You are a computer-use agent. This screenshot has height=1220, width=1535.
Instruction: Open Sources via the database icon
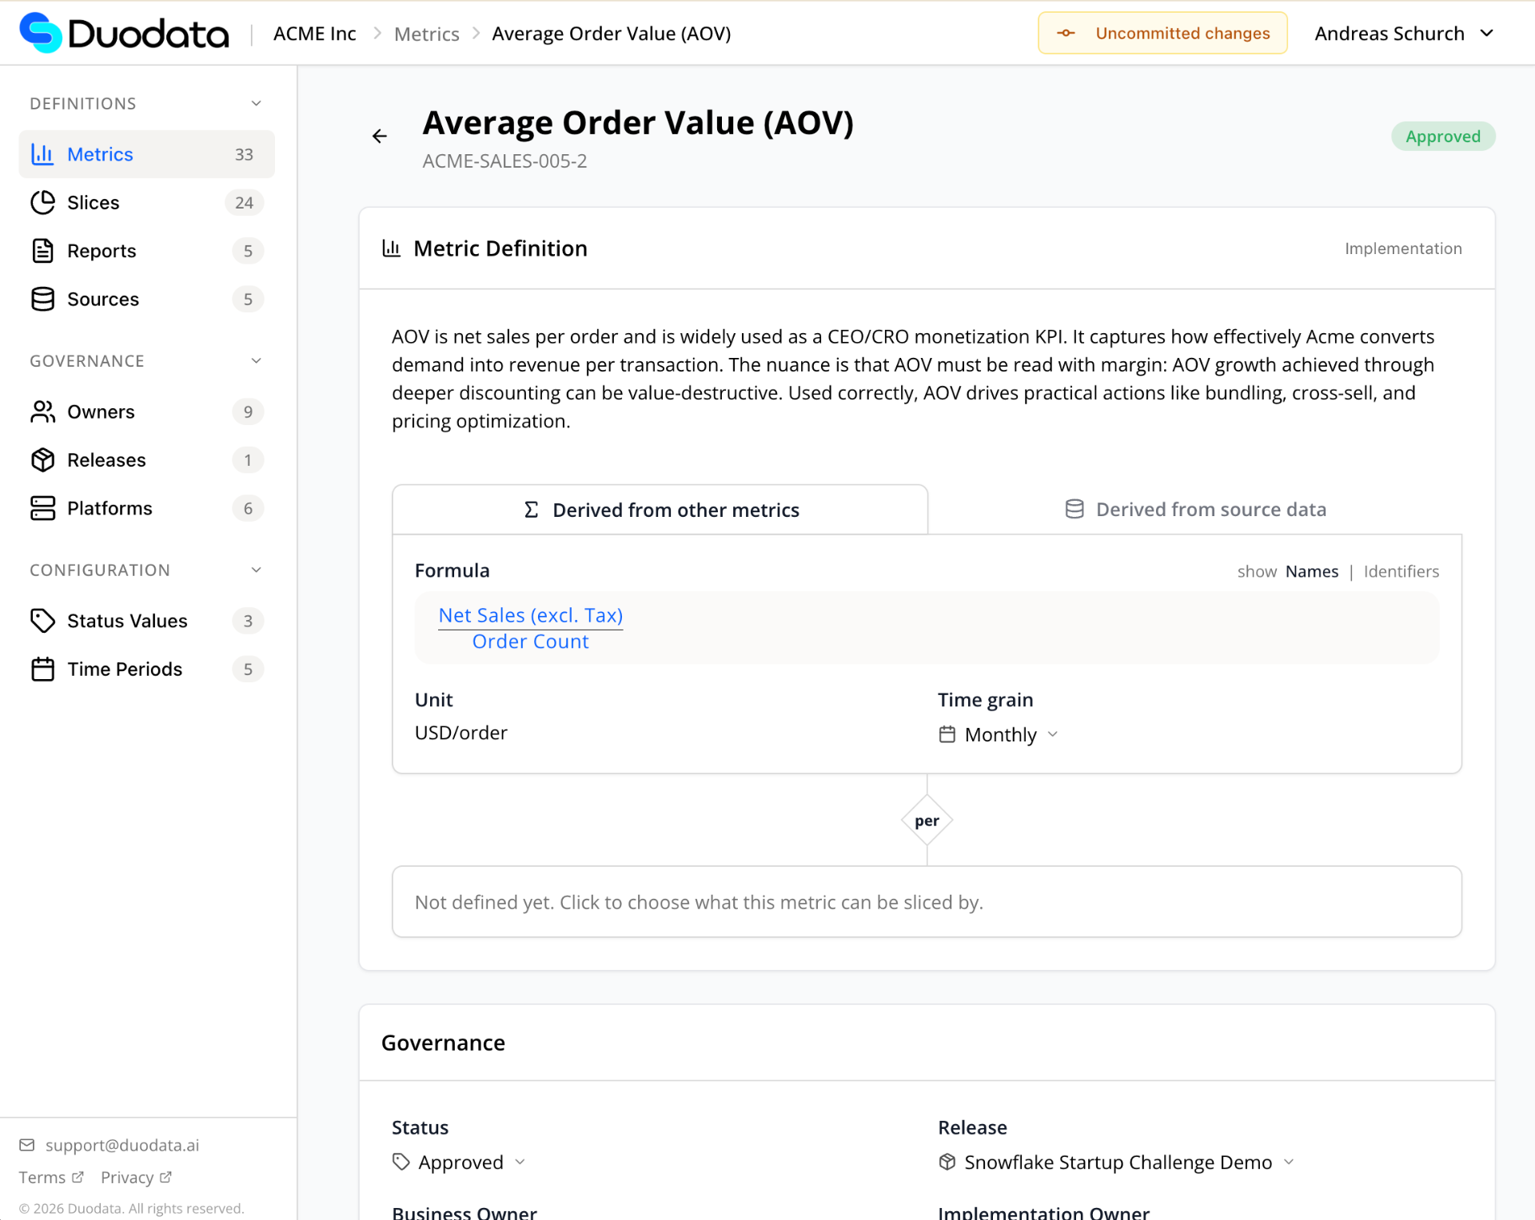pyautogui.click(x=42, y=300)
